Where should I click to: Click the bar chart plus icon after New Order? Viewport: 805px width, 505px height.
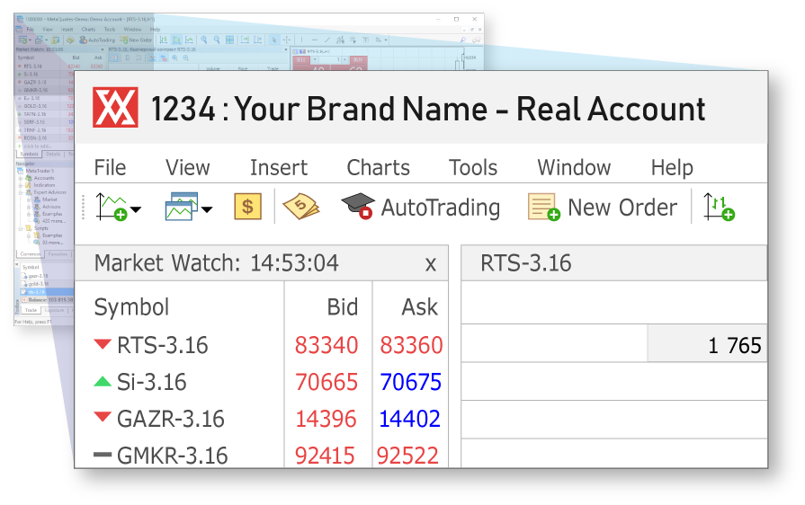tap(719, 208)
